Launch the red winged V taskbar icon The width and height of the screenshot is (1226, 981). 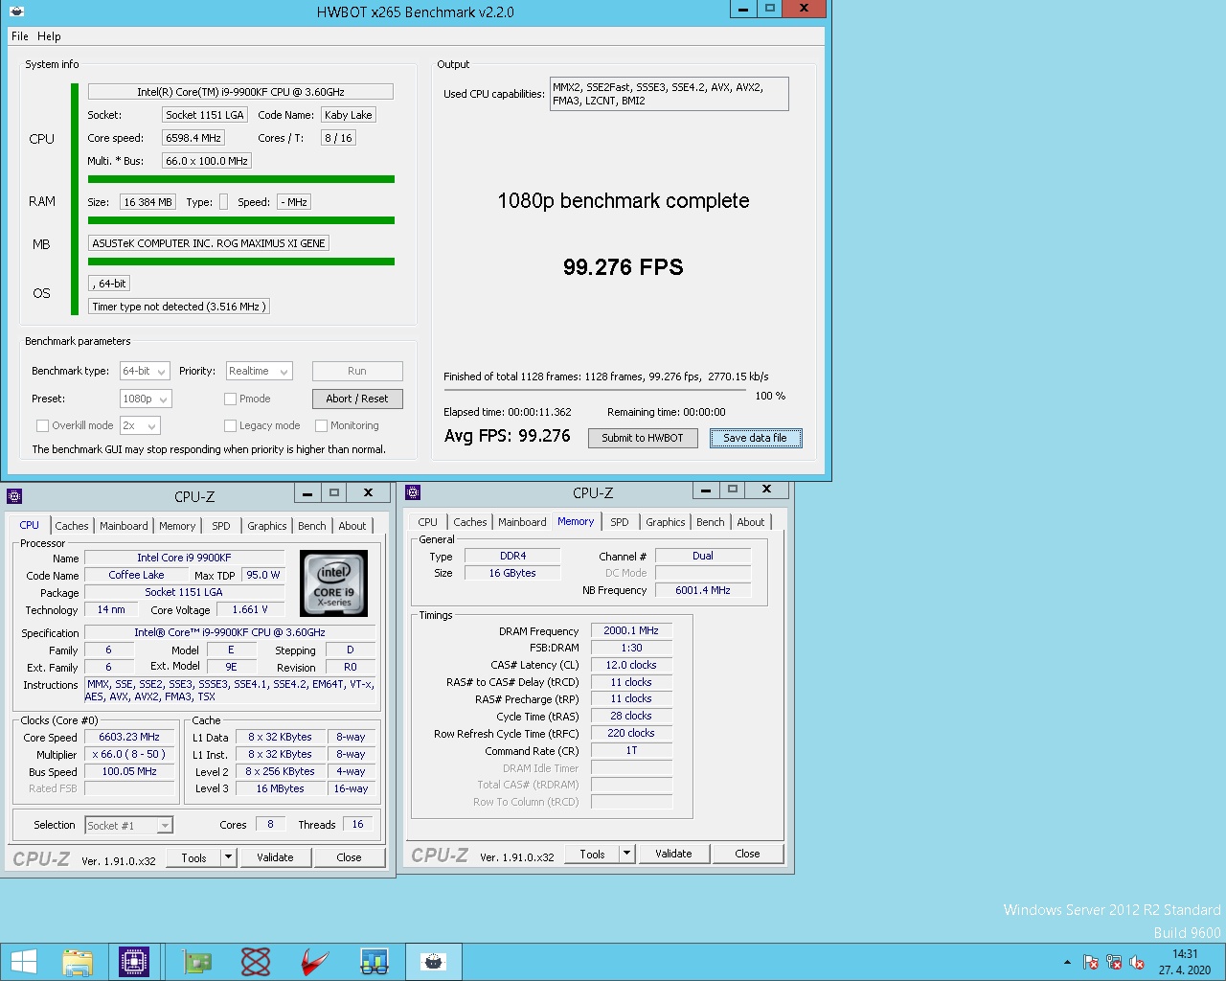click(315, 962)
